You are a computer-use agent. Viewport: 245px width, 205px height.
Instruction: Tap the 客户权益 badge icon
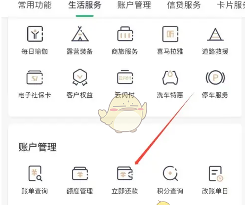(80, 77)
